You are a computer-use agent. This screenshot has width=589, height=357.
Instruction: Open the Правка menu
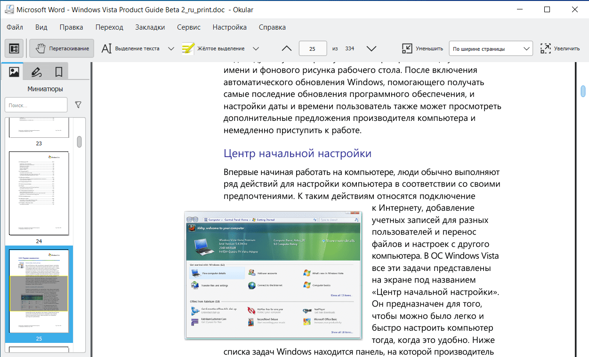(72, 27)
